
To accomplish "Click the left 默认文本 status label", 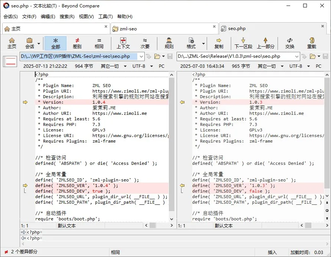I will [x=67, y=226].
